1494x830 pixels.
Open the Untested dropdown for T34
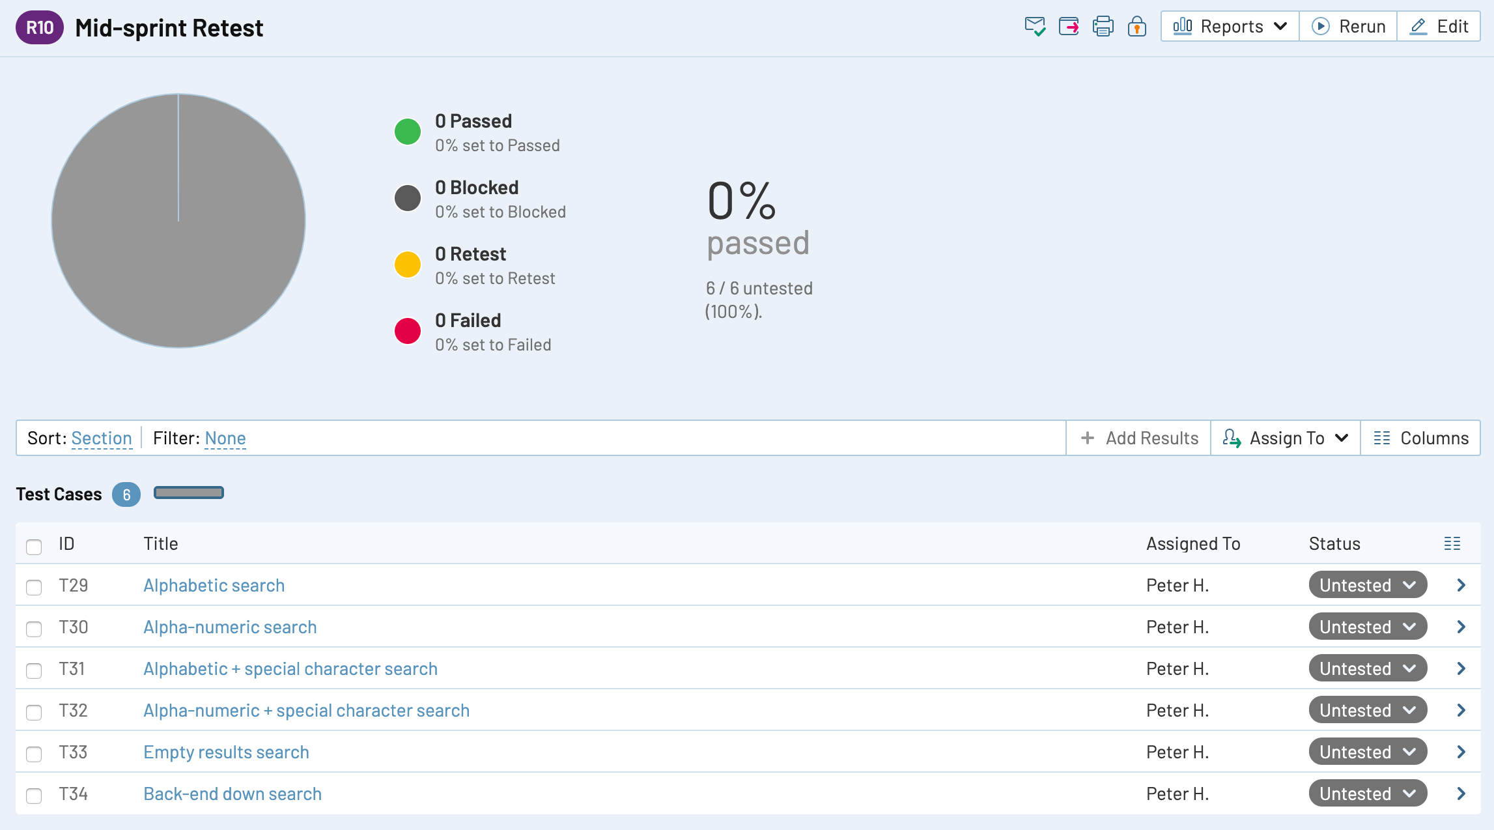point(1368,794)
